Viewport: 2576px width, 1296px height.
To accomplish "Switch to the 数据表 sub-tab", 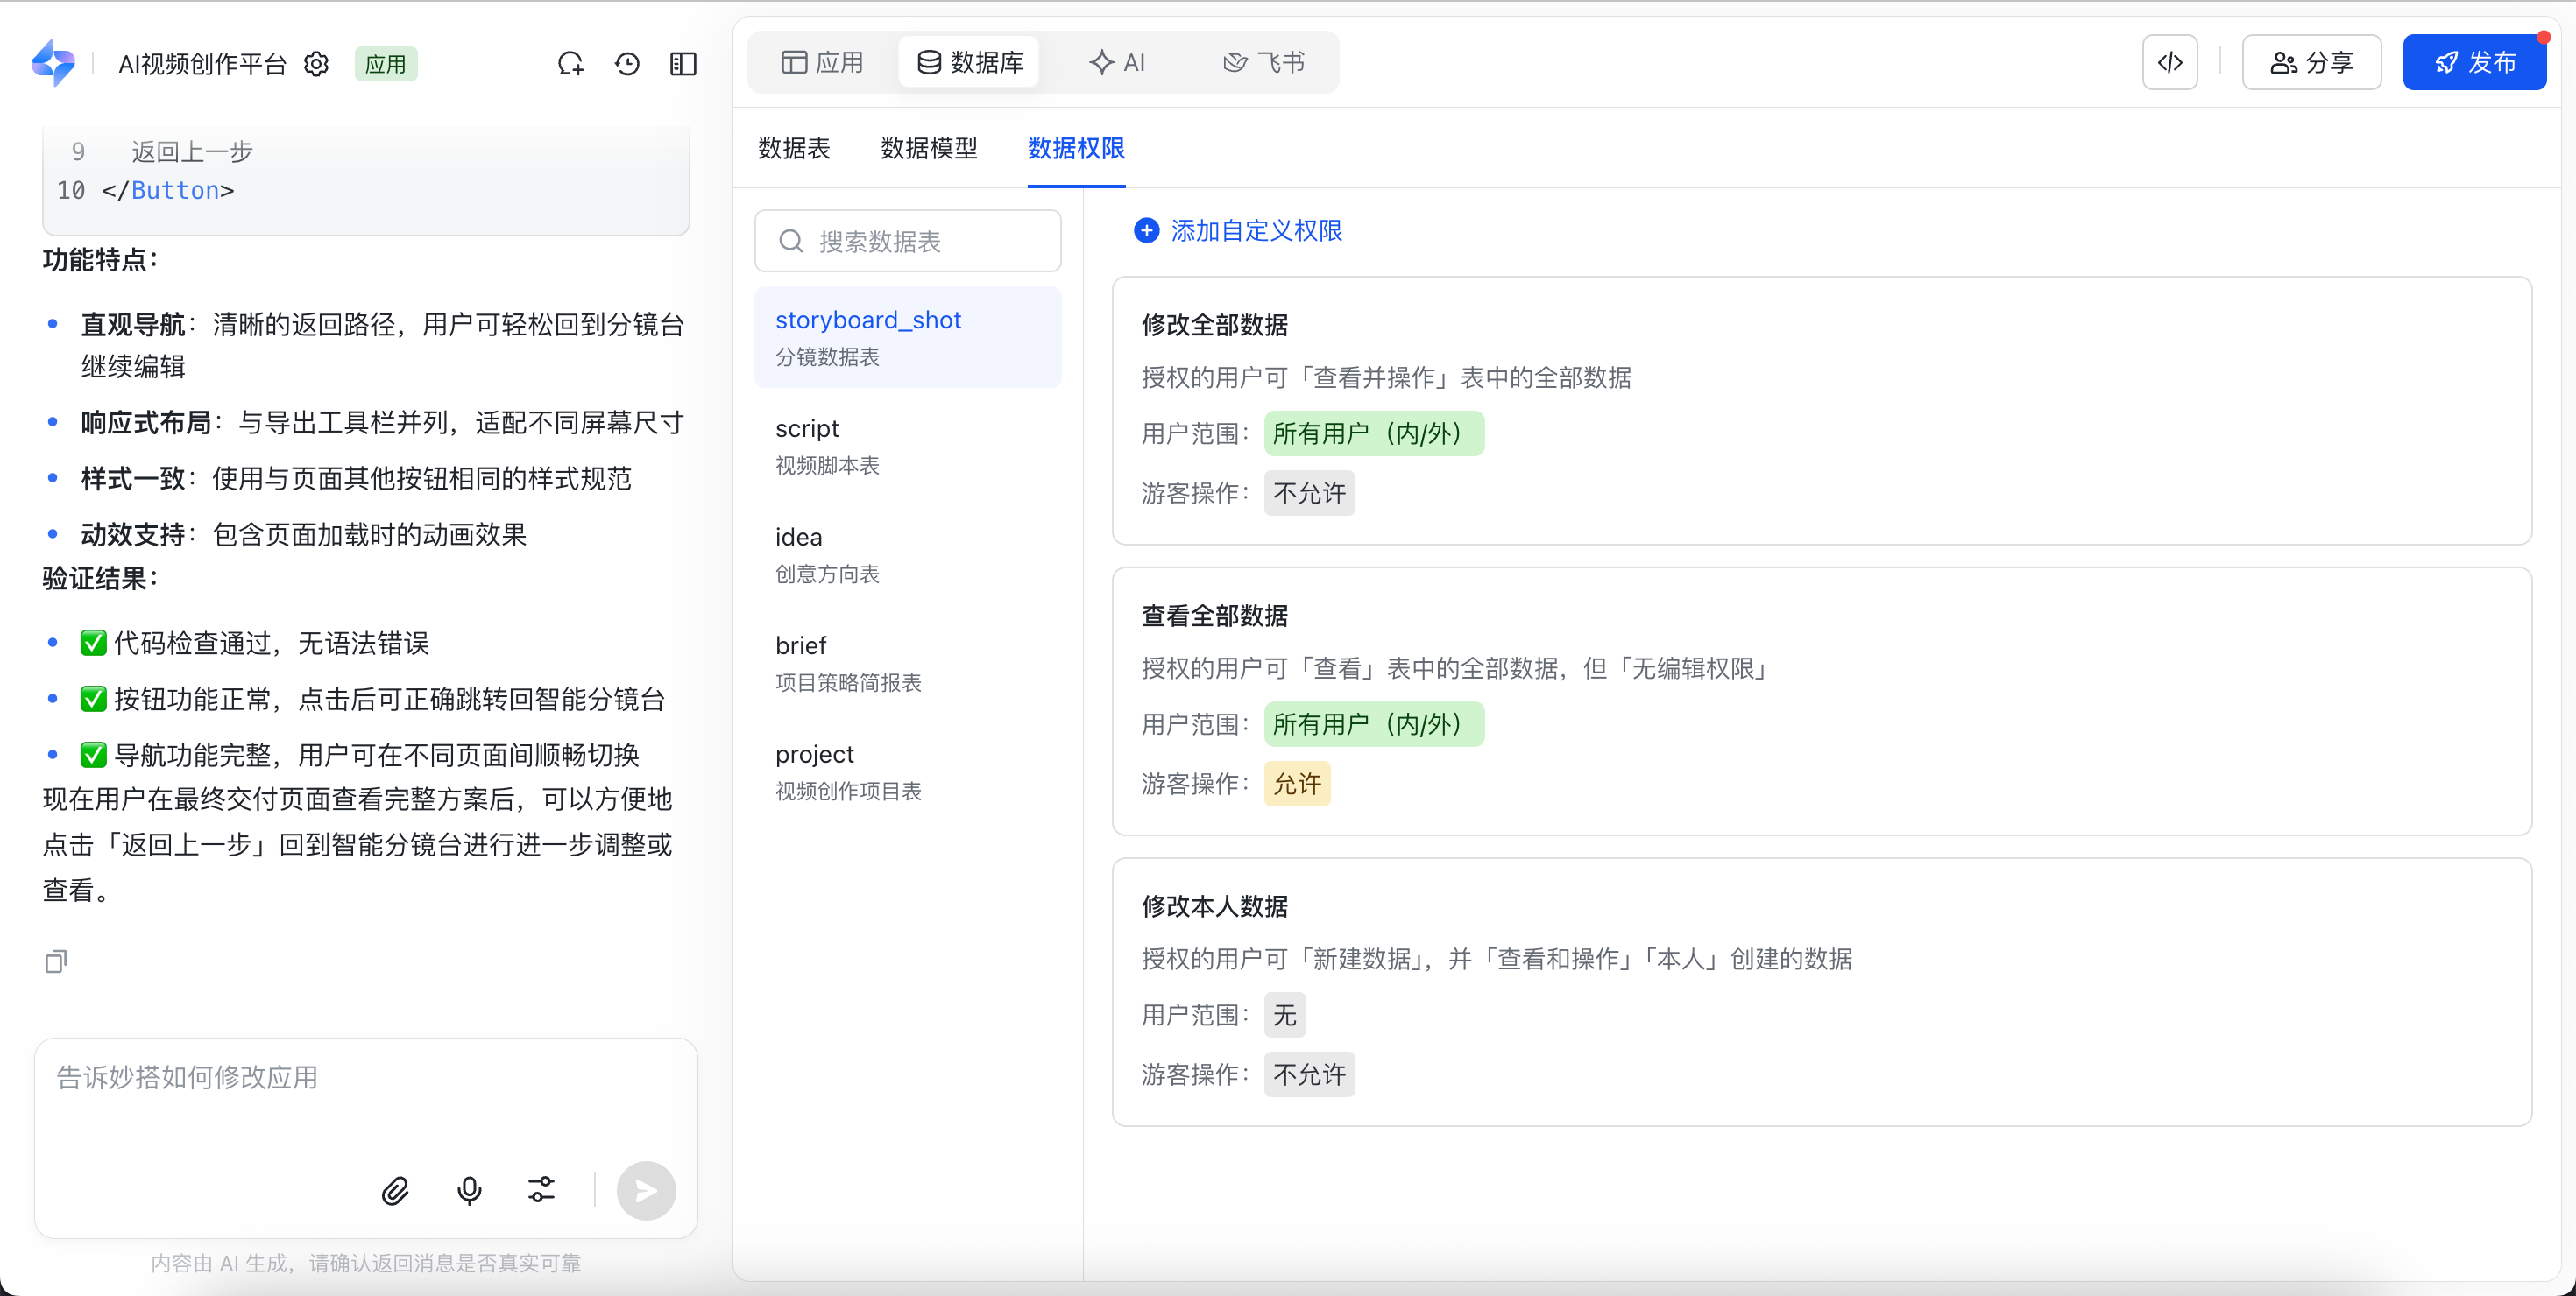I will coord(794,149).
